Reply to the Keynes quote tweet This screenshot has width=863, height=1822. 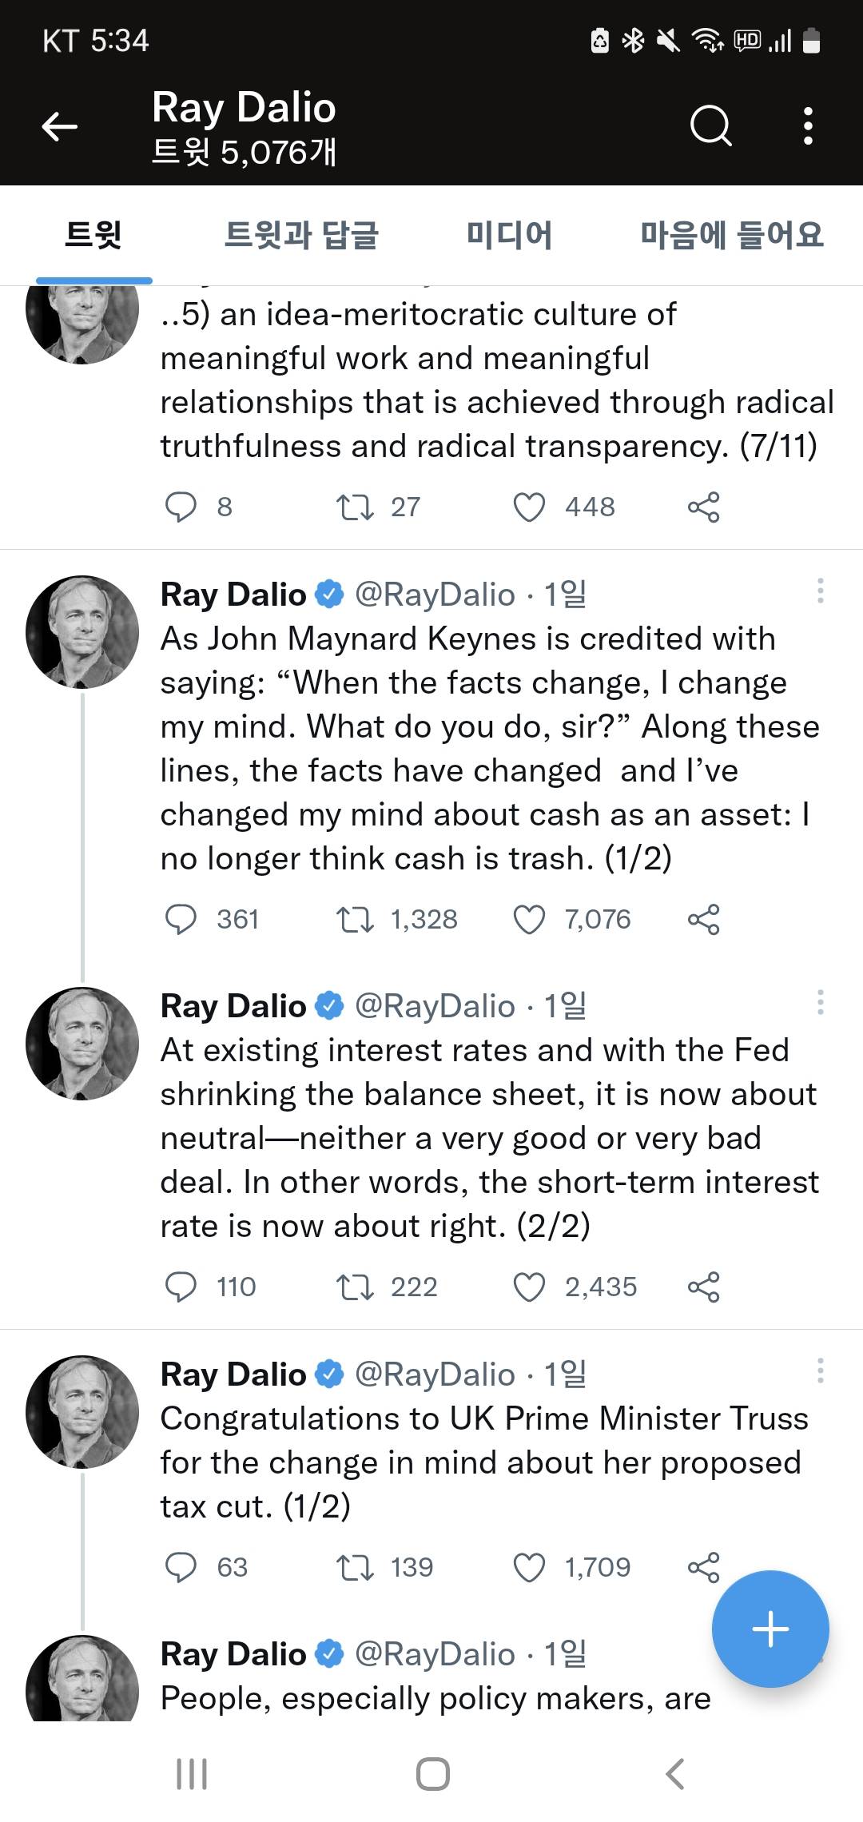(181, 920)
